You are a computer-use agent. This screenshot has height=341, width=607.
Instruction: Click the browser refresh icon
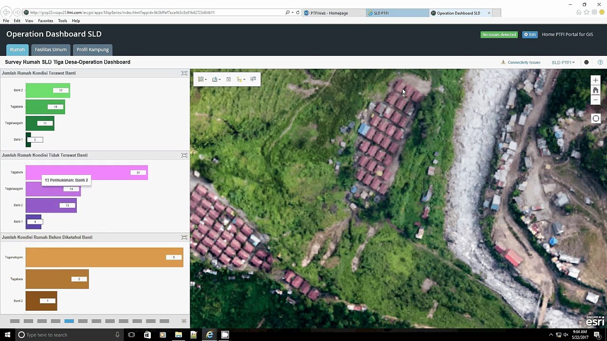click(298, 12)
